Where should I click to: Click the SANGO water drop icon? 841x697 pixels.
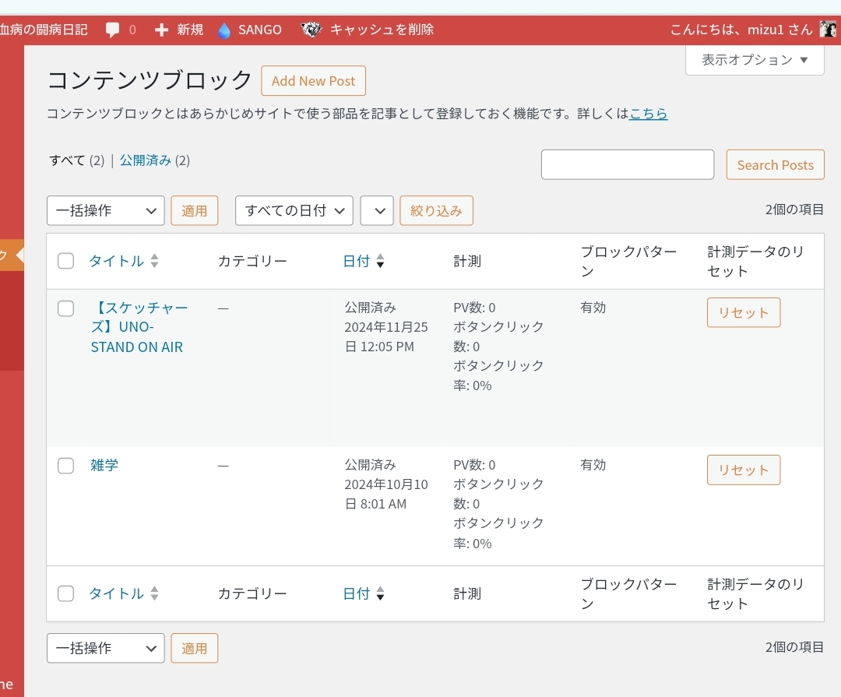tap(223, 30)
